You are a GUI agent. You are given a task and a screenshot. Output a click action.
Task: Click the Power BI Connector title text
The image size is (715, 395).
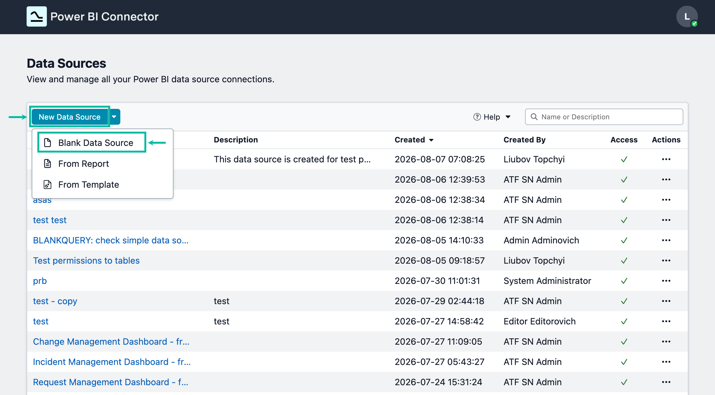coord(104,16)
